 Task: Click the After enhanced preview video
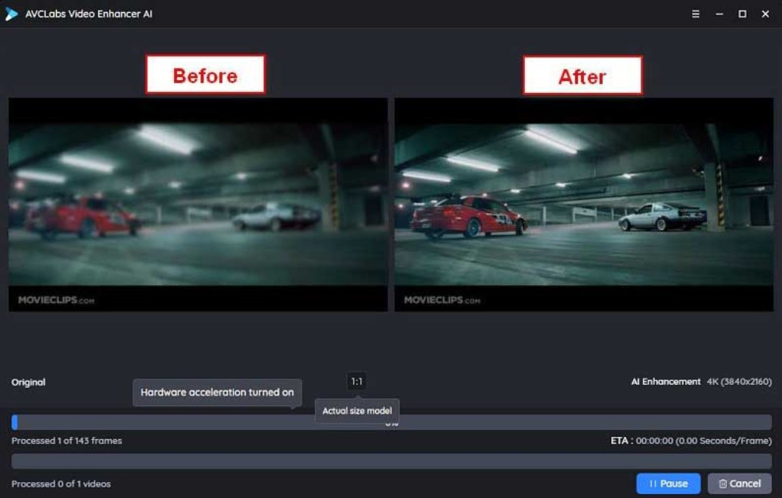pyautogui.click(x=584, y=205)
